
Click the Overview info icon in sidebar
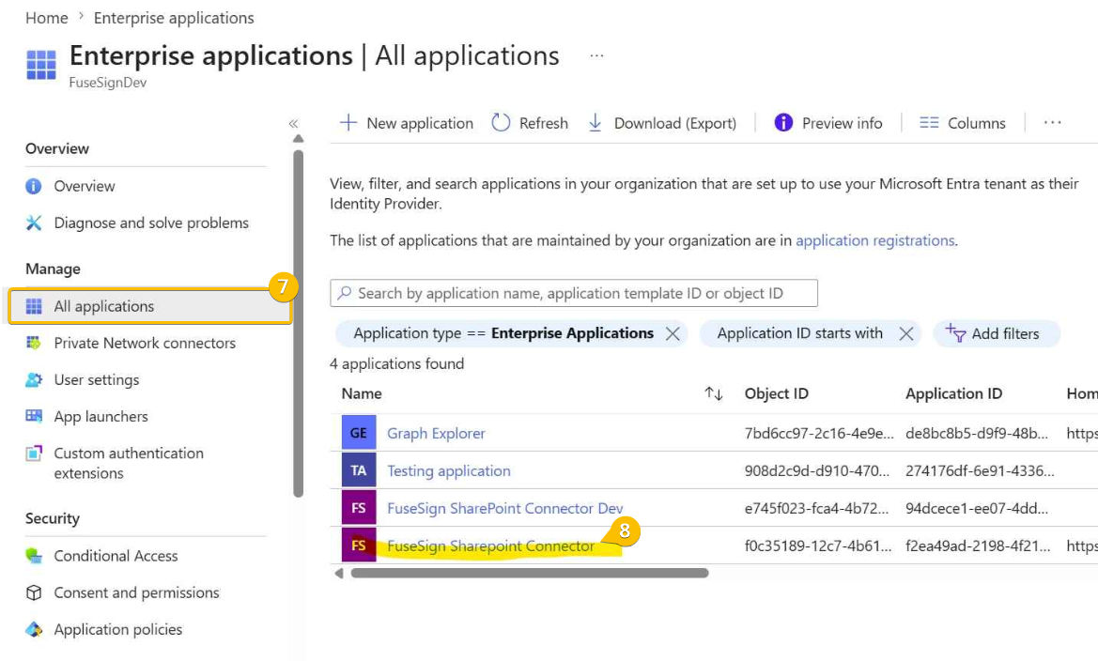pyautogui.click(x=34, y=186)
